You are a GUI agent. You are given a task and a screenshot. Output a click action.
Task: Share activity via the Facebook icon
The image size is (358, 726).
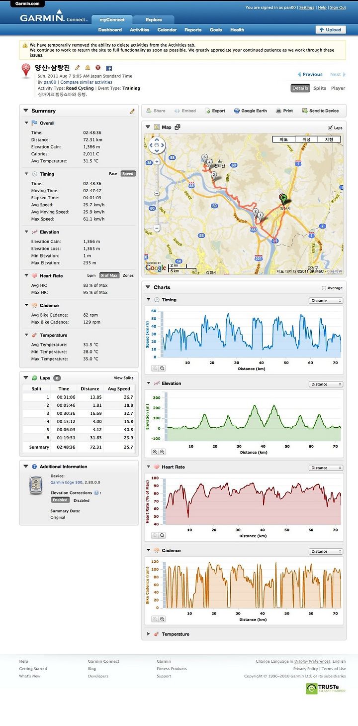pos(109,68)
